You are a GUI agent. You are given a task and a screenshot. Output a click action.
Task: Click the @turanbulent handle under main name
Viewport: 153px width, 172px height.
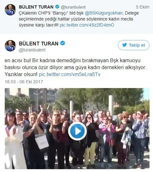32,50
